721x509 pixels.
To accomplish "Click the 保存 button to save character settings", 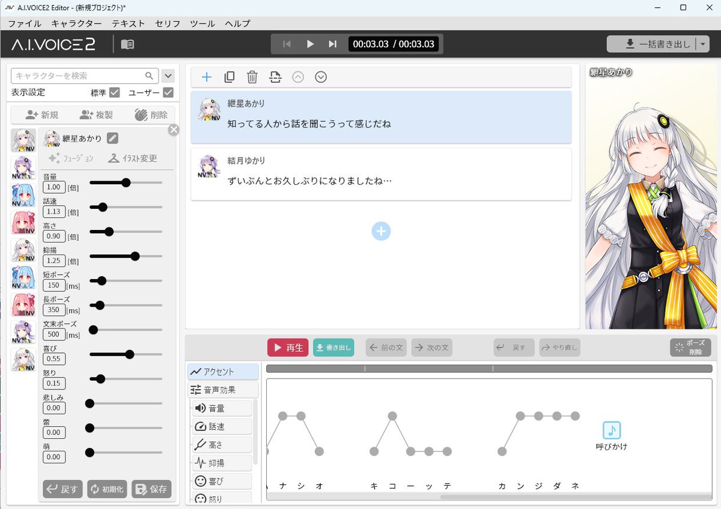I will [x=151, y=489].
